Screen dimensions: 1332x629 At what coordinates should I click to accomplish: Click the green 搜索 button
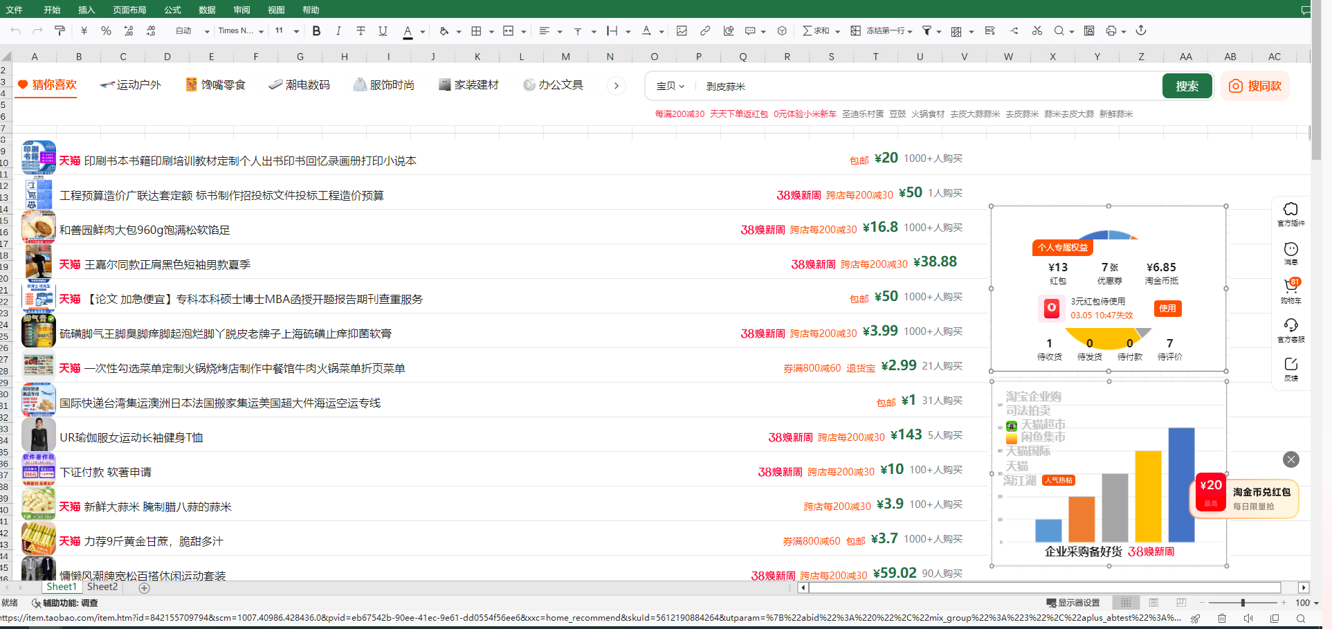[x=1187, y=86]
